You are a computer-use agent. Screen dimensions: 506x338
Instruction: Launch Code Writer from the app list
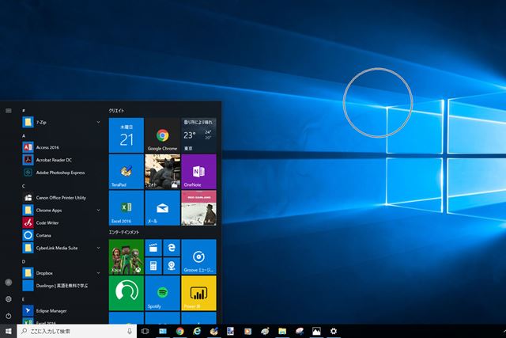click(61, 222)
